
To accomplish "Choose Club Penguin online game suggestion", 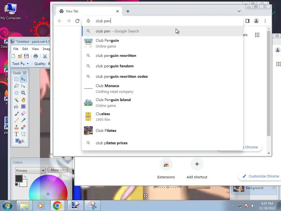I will (162, 43).
